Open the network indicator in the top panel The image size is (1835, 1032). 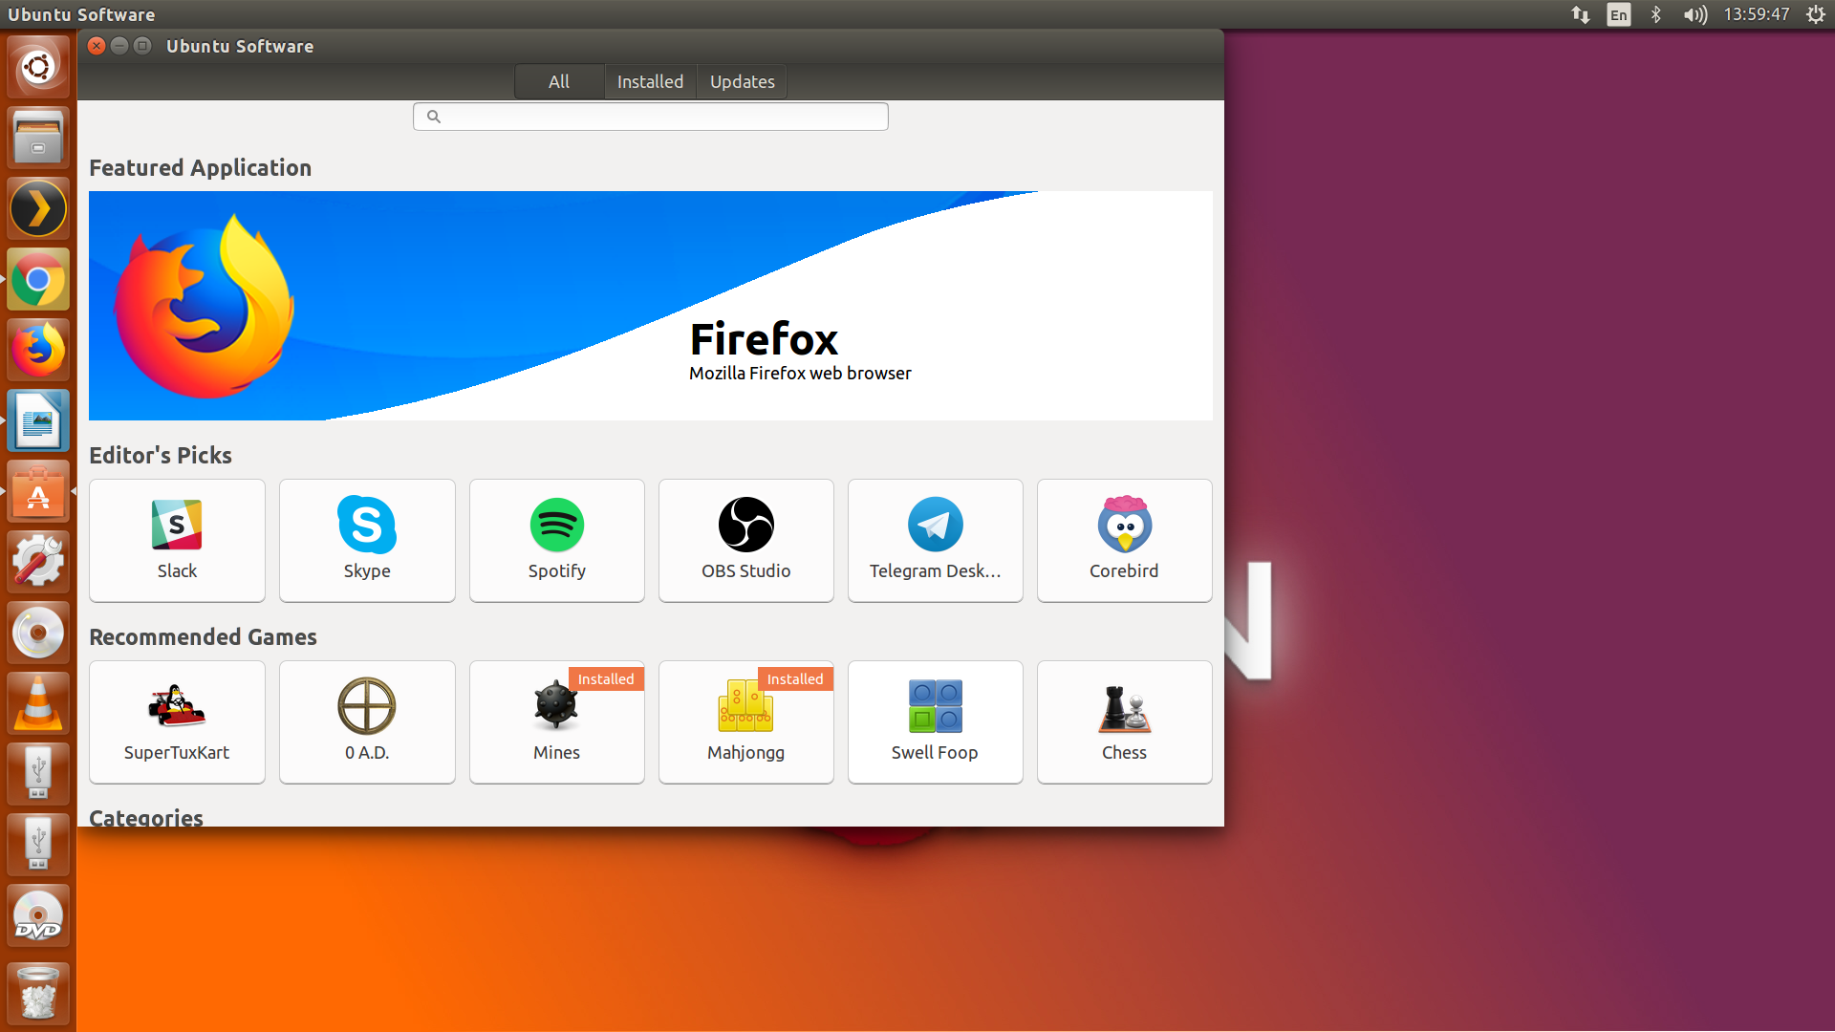click(x=1581, y=14)
